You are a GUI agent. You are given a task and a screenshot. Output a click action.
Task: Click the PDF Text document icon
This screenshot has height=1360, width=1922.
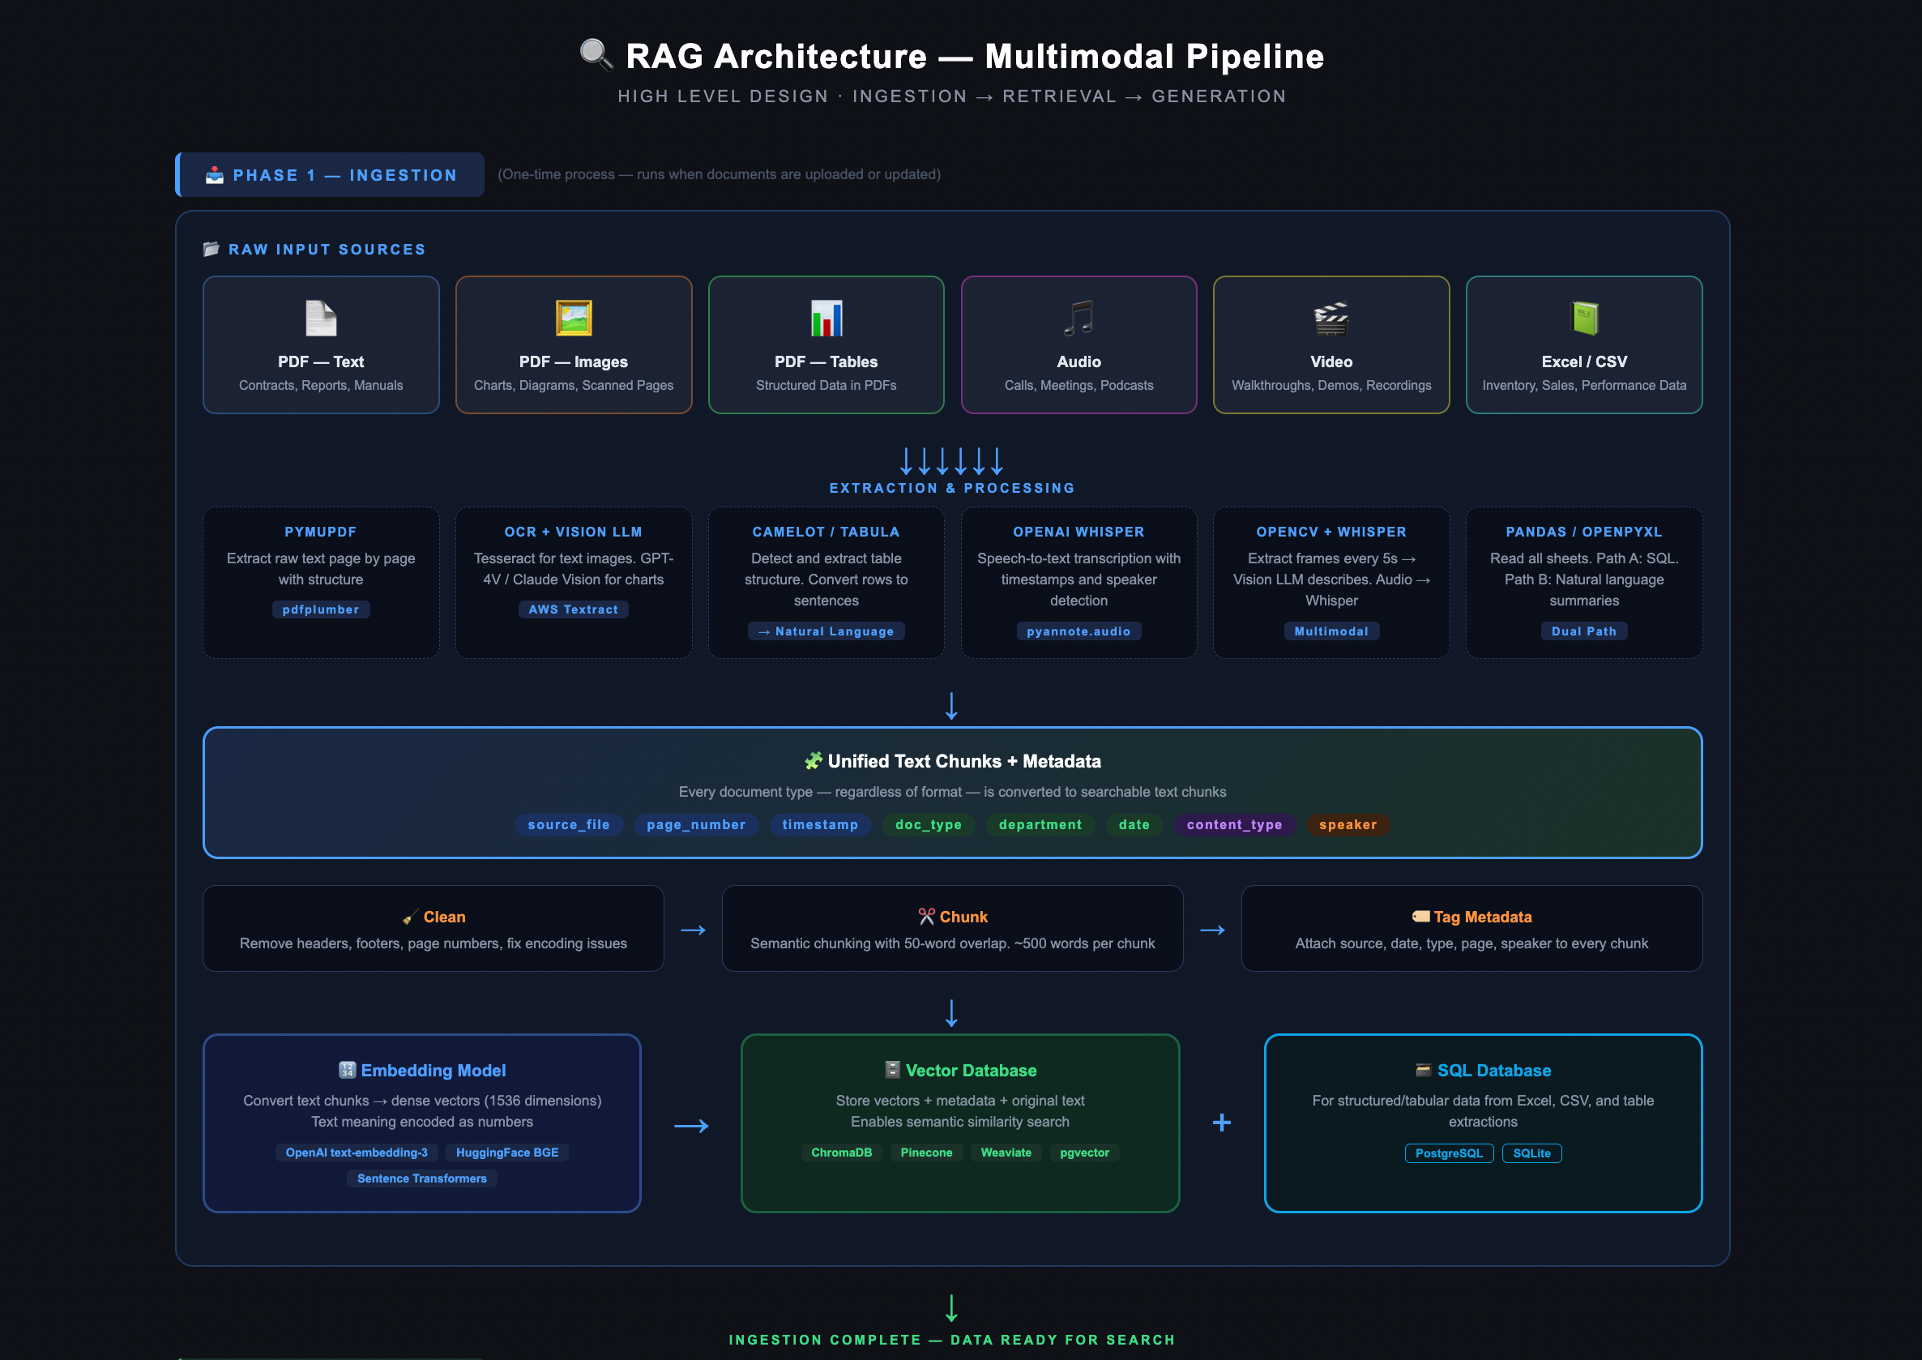point(321,319)
